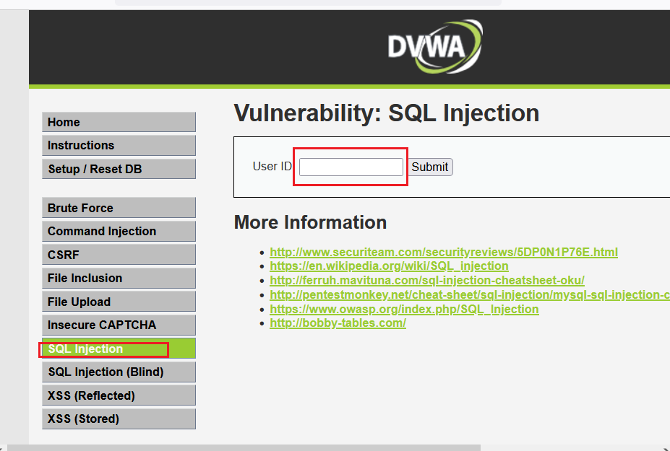670x451 pixels.
Task: Open Insecure CAPTCHA page
Action: [119, 325]
